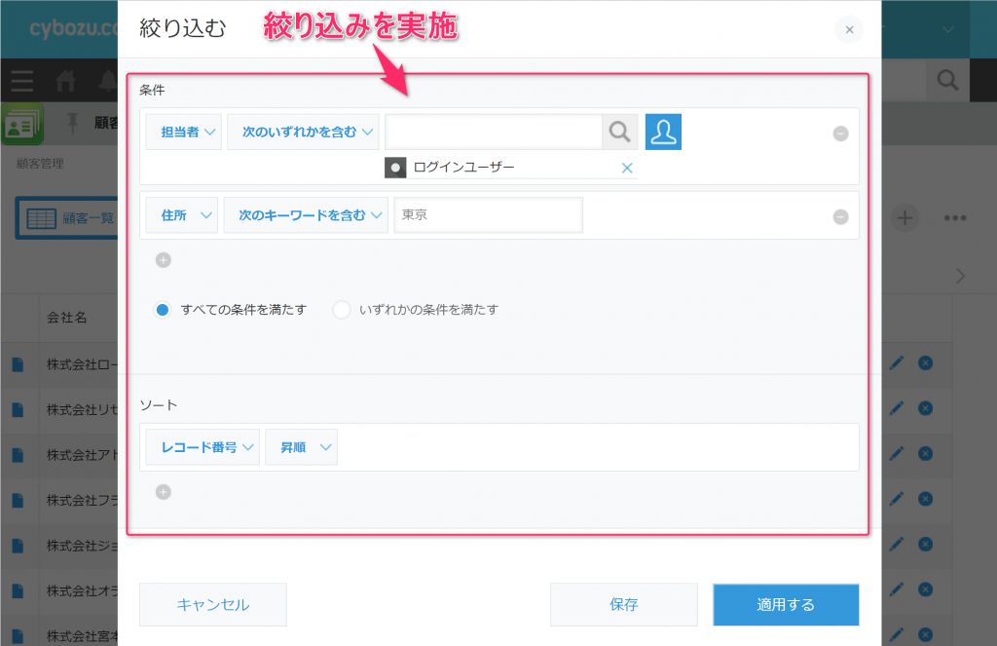Click the delete icon on the 株式会社ジョ row

point(925,544)
